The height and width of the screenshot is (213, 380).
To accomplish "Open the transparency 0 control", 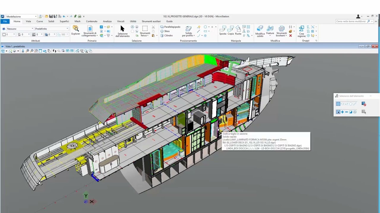I will 50,35.
